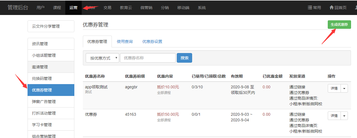Click the 管理后台 brand link
The width and height of the screenshot is (357, 138).
pos(18,8)
